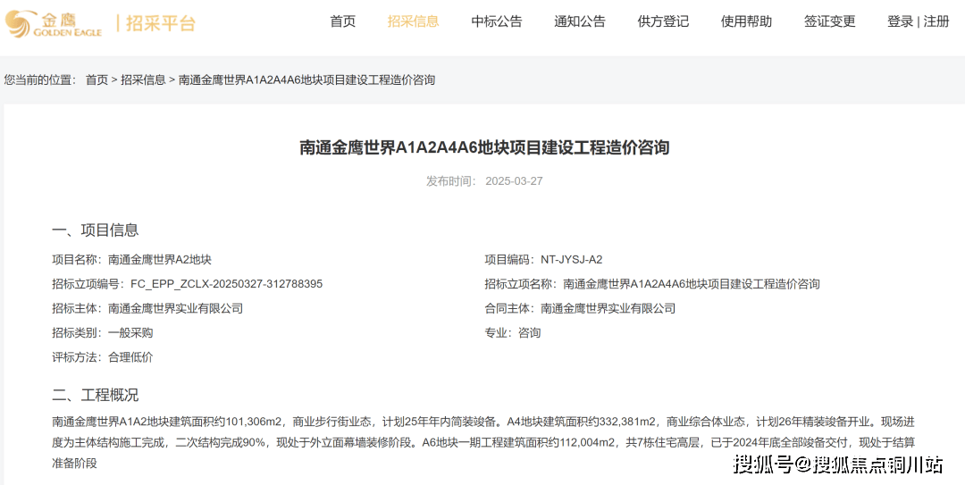Screen dimensions: 965x485
Task: Click the 一、项目信息 section heading
Action: 95,230
